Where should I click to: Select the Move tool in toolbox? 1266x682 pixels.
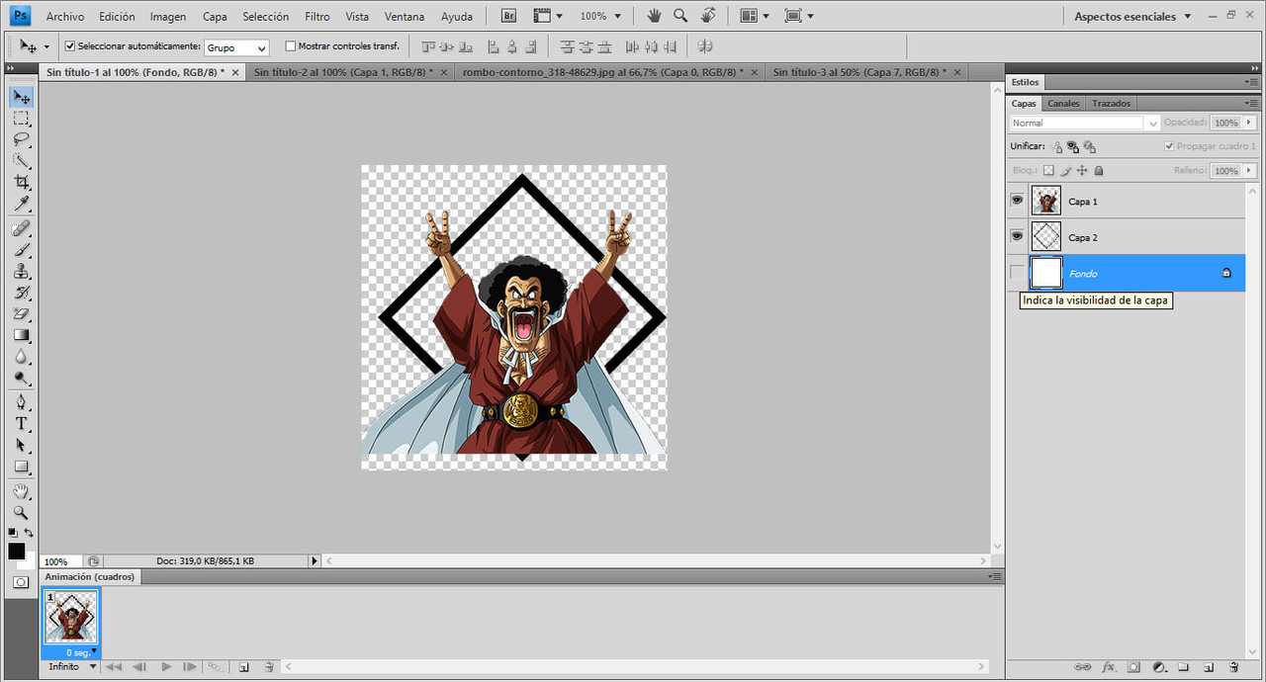[21, 97]
